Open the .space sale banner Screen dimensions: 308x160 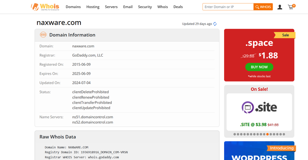pos(259,55)
